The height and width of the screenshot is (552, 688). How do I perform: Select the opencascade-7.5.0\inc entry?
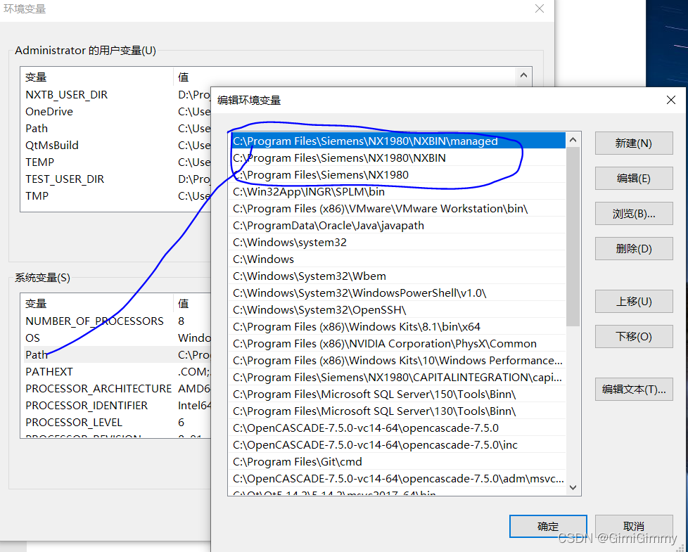398,444
